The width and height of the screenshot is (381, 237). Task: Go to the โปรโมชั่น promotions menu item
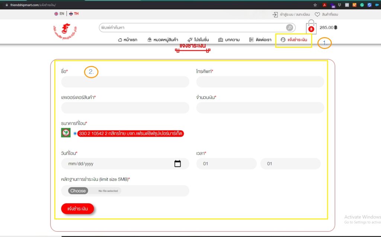pyautogui.click(x=198, y=40)
